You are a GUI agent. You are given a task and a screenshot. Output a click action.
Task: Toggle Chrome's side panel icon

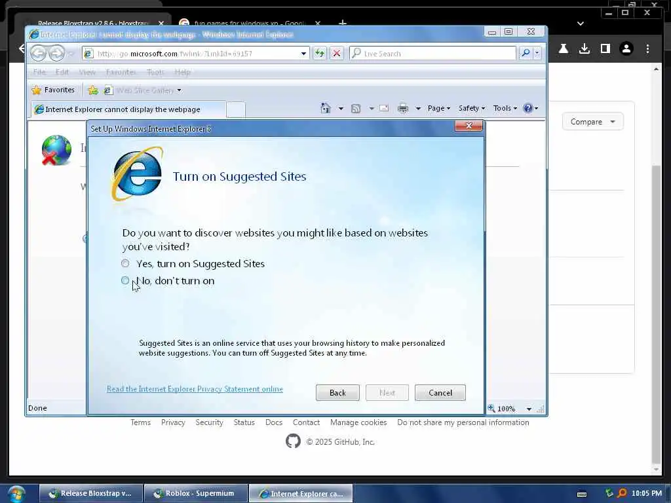click(x=605, y=48)
